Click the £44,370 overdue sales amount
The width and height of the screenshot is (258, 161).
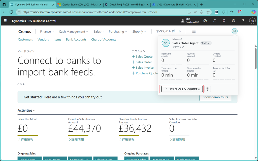84,128
